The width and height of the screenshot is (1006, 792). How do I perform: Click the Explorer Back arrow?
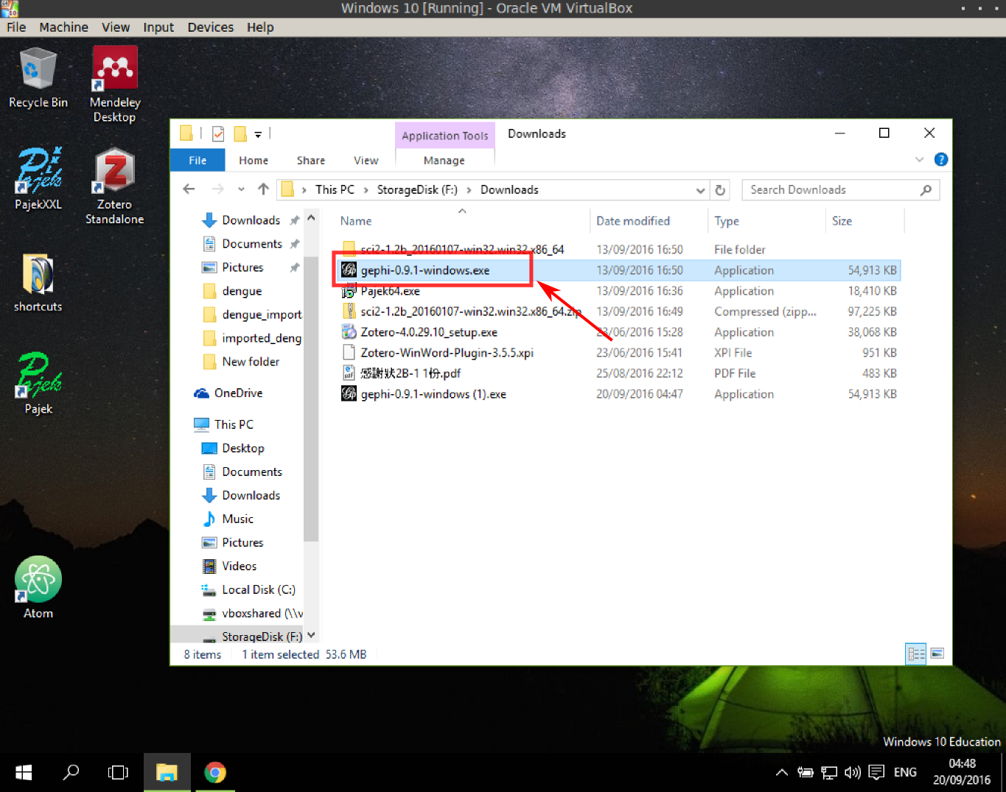coord(189,189)
